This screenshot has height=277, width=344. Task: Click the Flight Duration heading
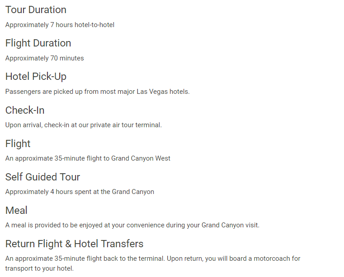38,43
